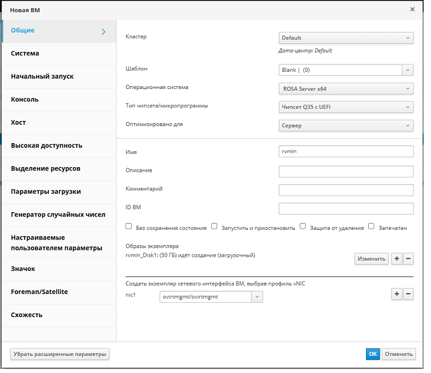The height and width of the screenshot is (373, 431).
Task: Enable the Защита от удаления checkbox
Action: [303, 226]
